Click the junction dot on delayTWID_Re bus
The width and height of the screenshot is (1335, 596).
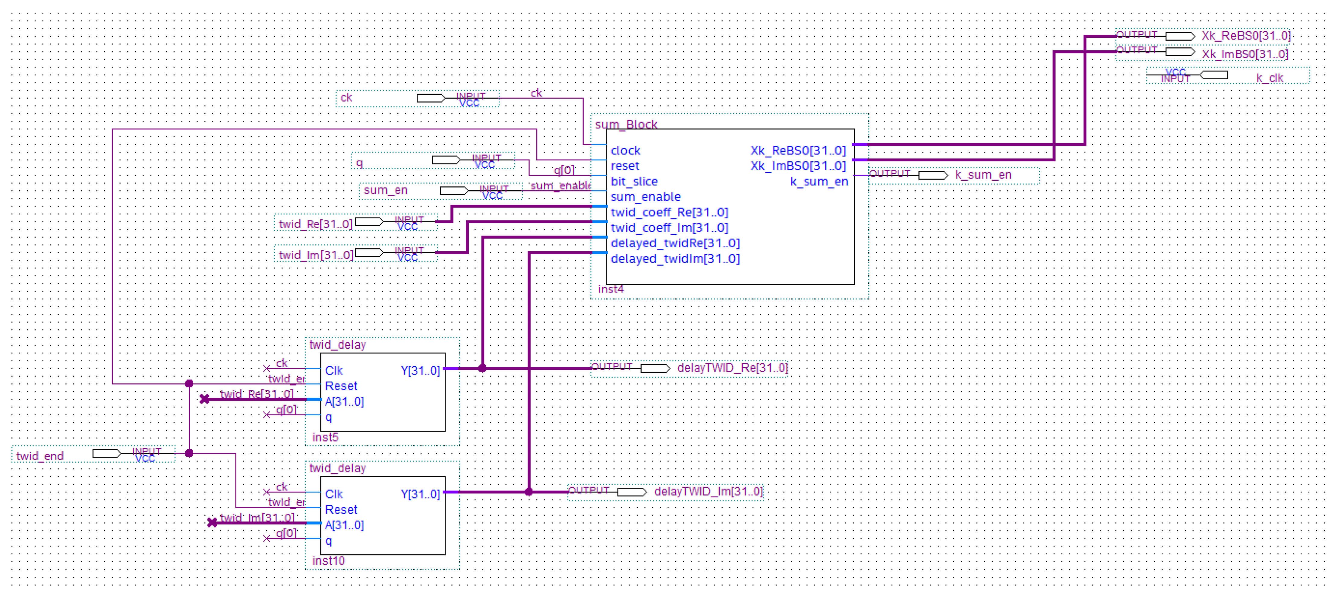(482, 368)
